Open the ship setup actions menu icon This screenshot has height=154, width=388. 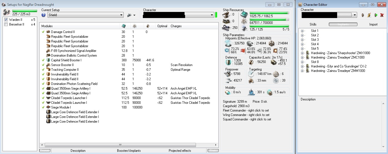[x=130, y=15]
